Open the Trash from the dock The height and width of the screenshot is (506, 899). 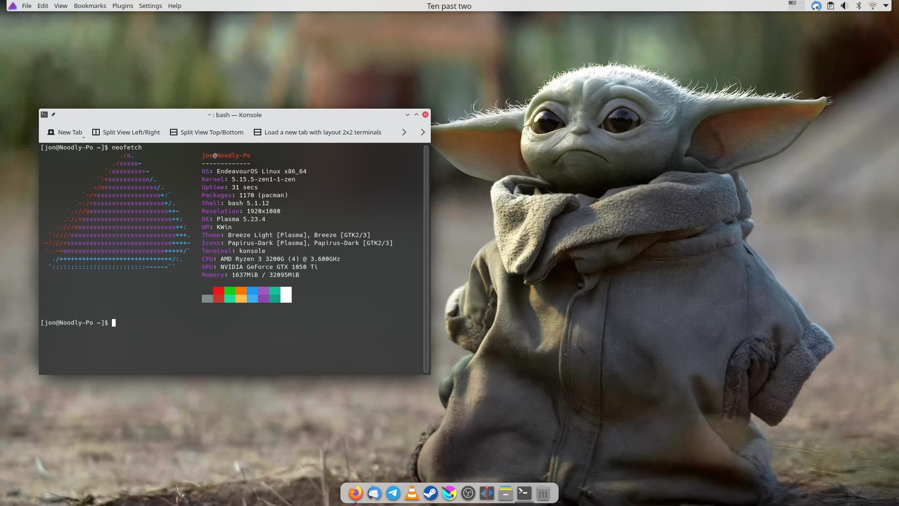543,493
